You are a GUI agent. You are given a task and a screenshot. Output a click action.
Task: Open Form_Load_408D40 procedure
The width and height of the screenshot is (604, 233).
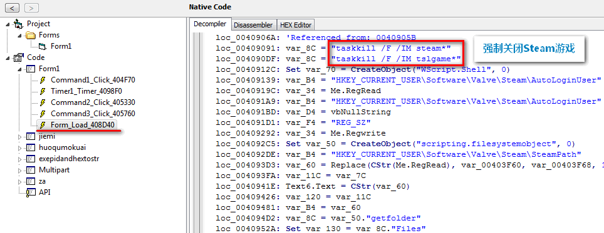pyautogui.click(x=83, y=125)
